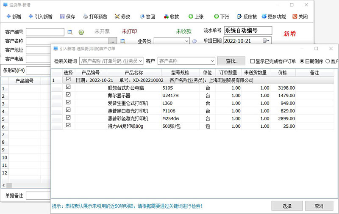
Task: Click the search icon beside 客户编号 field
Action: click(x=70, y=32)
